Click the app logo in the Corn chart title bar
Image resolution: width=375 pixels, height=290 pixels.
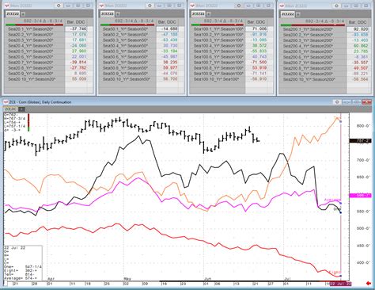6,102
